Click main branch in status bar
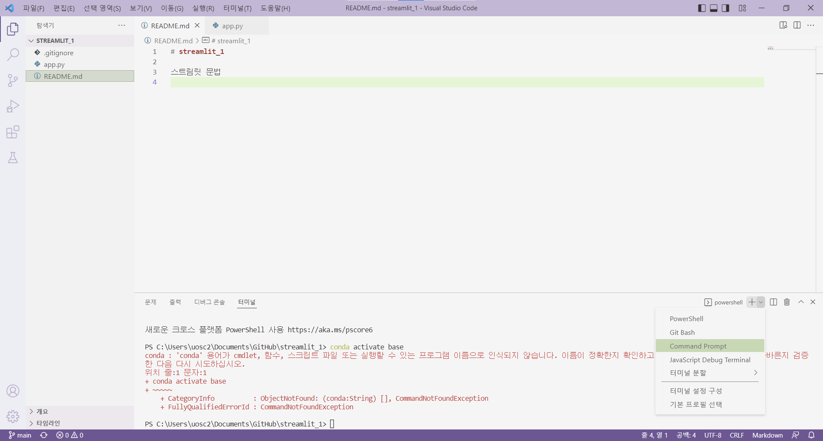 [20, 435]
